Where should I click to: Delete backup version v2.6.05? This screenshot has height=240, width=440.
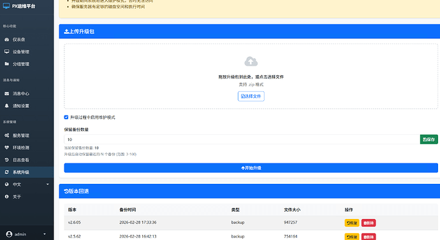pos(369,223)
